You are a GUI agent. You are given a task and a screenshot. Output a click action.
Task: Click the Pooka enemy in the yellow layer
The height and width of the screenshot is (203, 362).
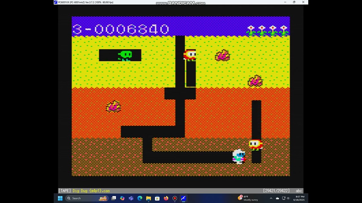[x=190, y=55]
